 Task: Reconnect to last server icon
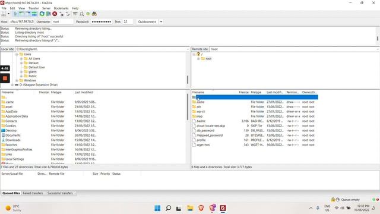coord(68,14)
